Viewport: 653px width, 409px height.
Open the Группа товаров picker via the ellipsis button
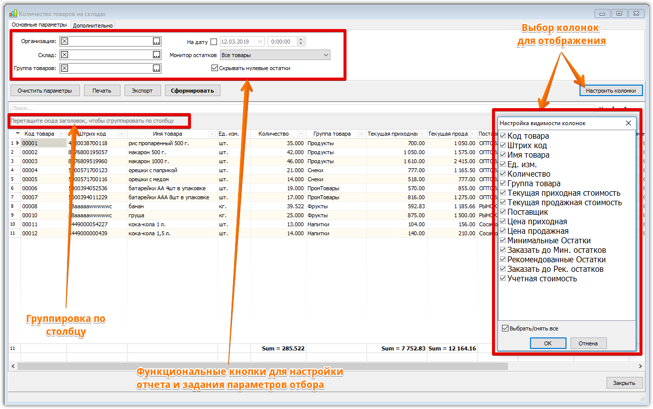[x=156, y=69]
